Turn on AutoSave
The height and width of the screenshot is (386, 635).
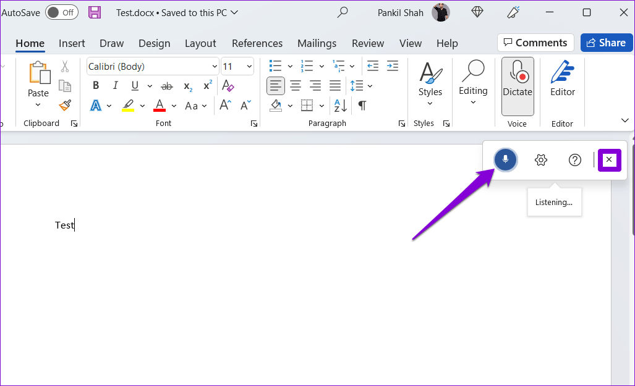tap(61, 12)
